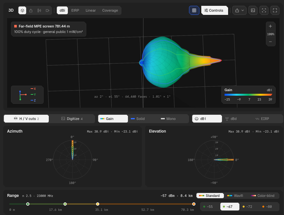This screenshot has height=215, width=284.
Task: Toggle the grid overlay button
Action: point(194,10)
